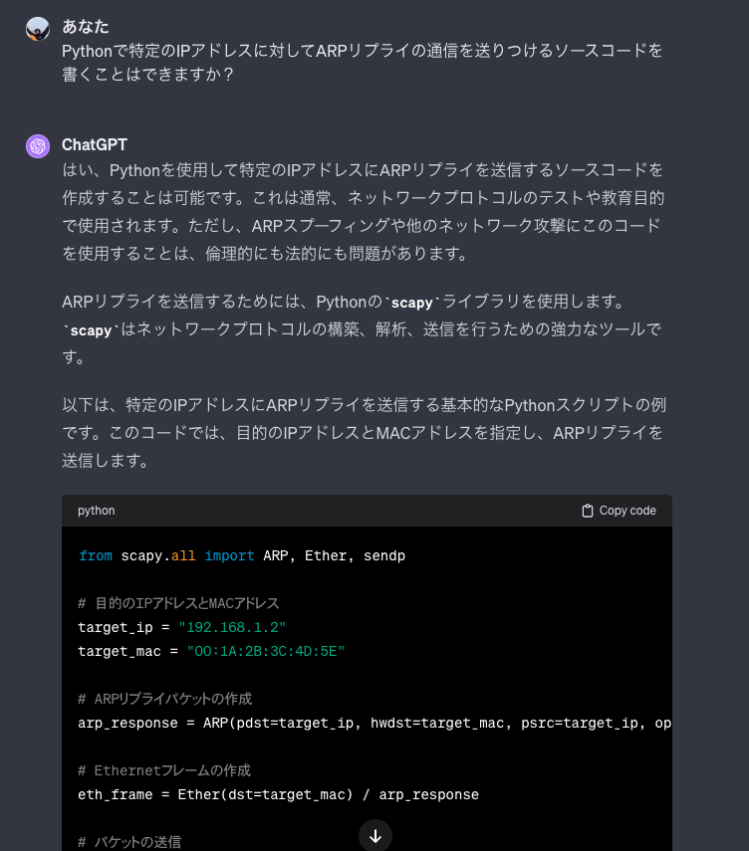Viewport: 749px width, 851px height.
Task: Click the python language label in code header
Action: [x=97, y=511]
